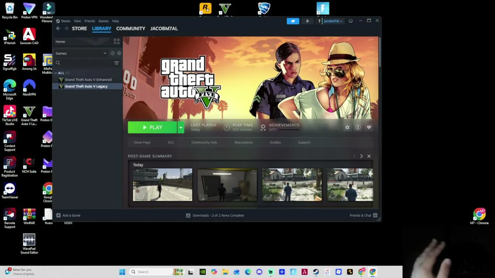Switch Steam to Big Picture mode

pos(350,21)
